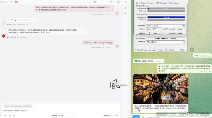Tick the CPU Multi Thread Reference checkbox
The width and height of the screenshot is (212, 118).
pyautogui.click(x=138, y=20)
